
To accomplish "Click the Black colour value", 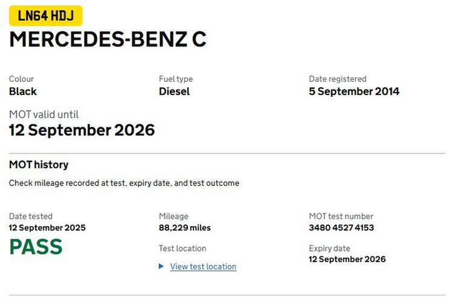I will pyautogui.click(x=23, y=91).
